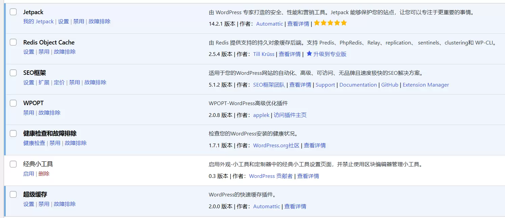Check the SEO框架 plugin checkbox

coord(13,73)
